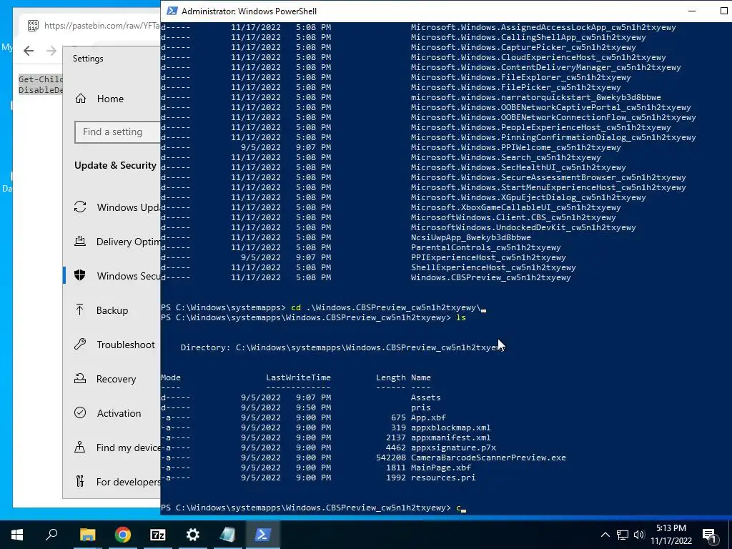732x549 pixels.
Task: Click appxblockmap.xml file name
Action: pos(450,427)
